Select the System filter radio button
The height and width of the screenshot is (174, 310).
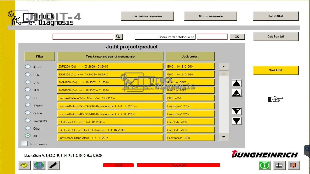click(x=28, y=105)
